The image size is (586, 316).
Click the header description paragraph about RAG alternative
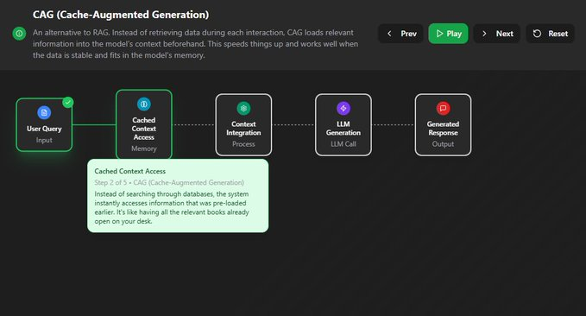195,44
